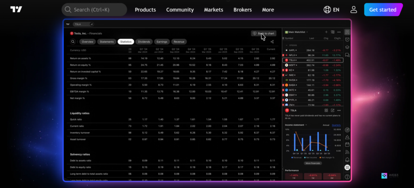Click the Chg% column header in watchlist
This screenshot has width=414, height=188.
pos(338,38)
